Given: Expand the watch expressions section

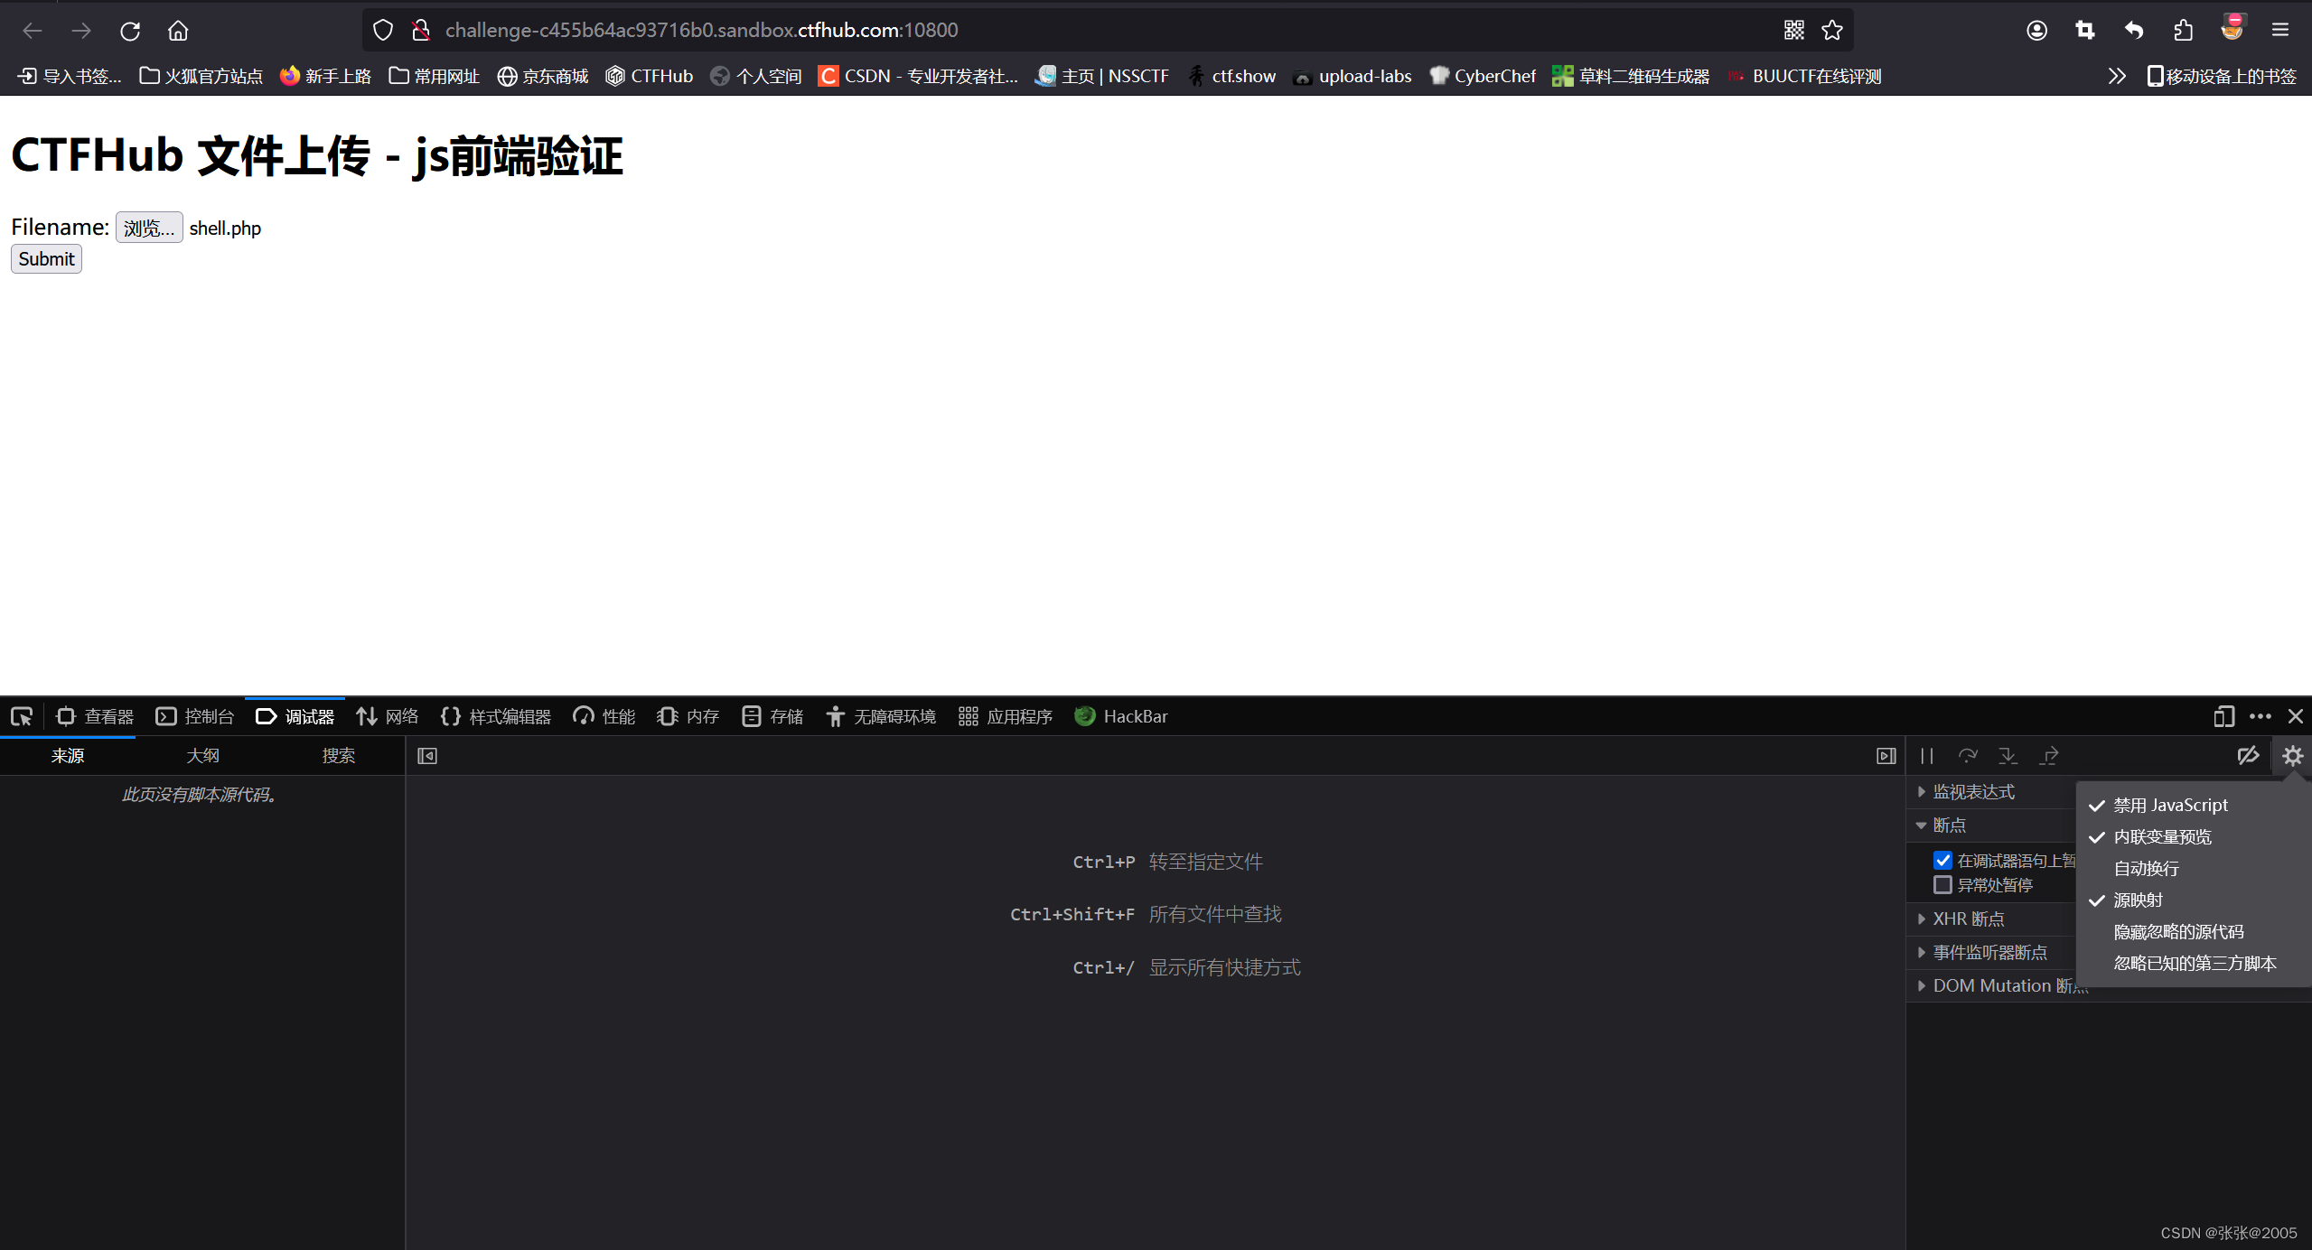Looking at the screenshot, I should [x=1972, y=792].
